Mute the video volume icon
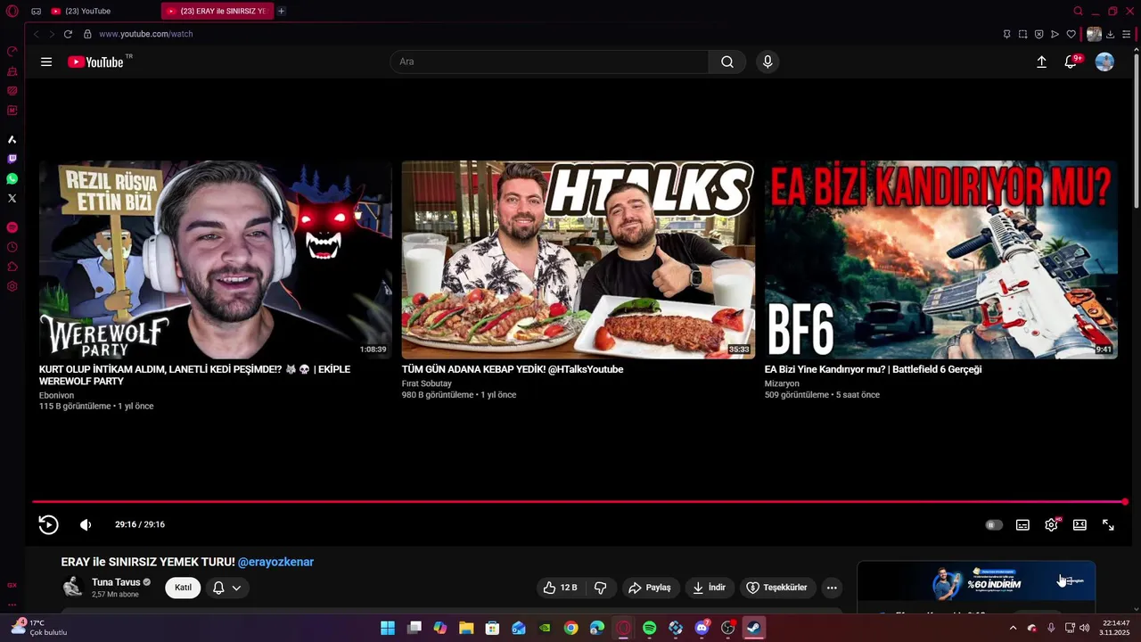Viewport: 1141px width, 642px height. pyautogui.click(x=86, y=524)
